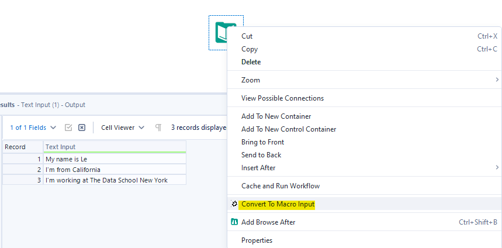This screenshot has height=248, width=502.
Task: Click Add To New Container
Action: [x=276, y=116]
